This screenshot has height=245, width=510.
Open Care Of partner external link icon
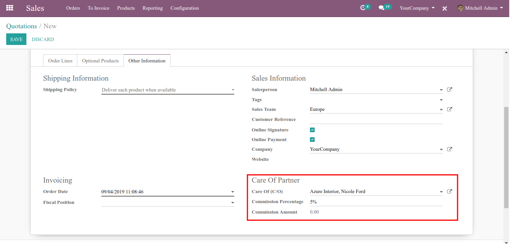(449, 192)
